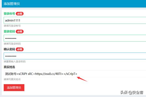Screen dimensions: 146x97
Task: Click the green 登录帐号 label
Action: point(9,14)
